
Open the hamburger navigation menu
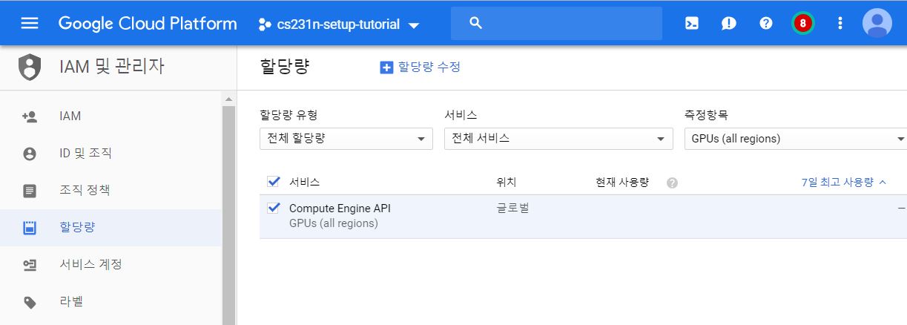(x=30, y=23)
